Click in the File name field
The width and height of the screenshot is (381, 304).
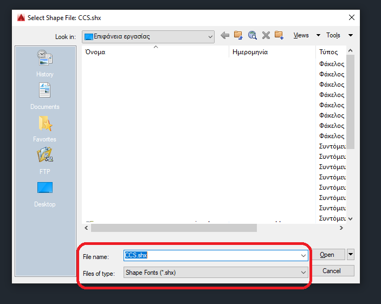[x=216, y=256]
